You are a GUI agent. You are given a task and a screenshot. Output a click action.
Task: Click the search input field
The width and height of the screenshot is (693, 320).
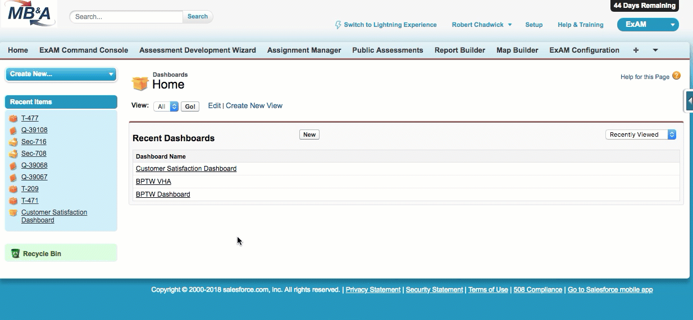127,16
